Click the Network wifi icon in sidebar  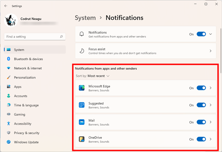tap(9, 68)
